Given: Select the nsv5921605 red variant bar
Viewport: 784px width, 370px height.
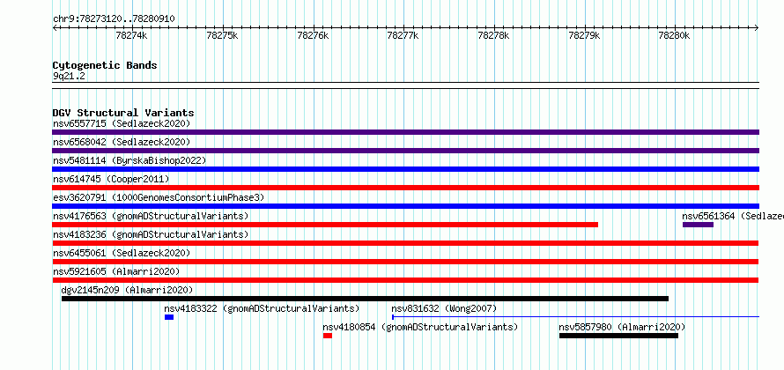Looking at the screenshot, I should tap(405, 280).
